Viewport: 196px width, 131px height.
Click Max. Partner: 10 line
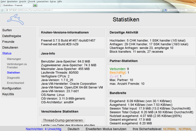(x=121, y=80)
